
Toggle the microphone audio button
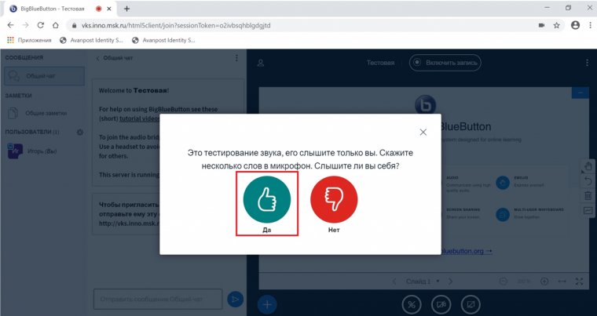411,303
